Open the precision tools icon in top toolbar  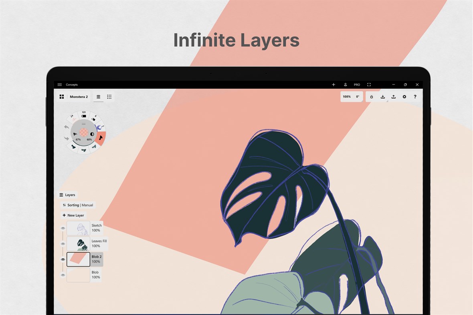(371, 97)
